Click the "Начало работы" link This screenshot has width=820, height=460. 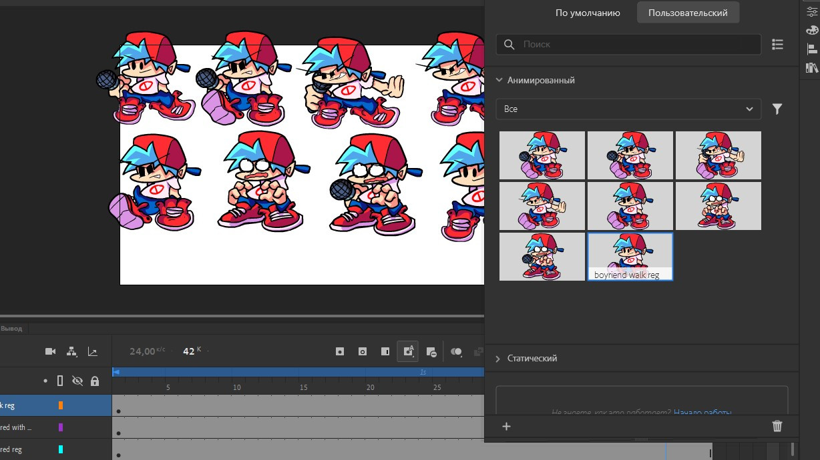coord(702,413)
